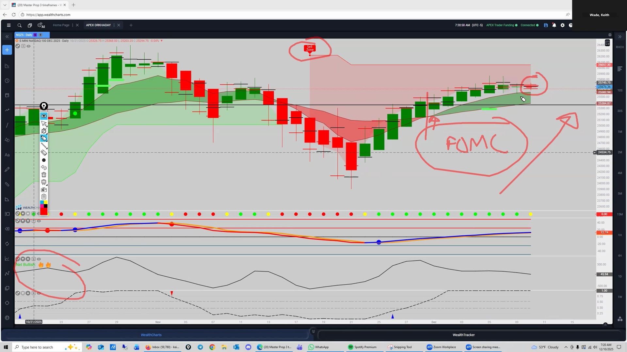Click the camera screenshot annotation icon

point(44,190)
